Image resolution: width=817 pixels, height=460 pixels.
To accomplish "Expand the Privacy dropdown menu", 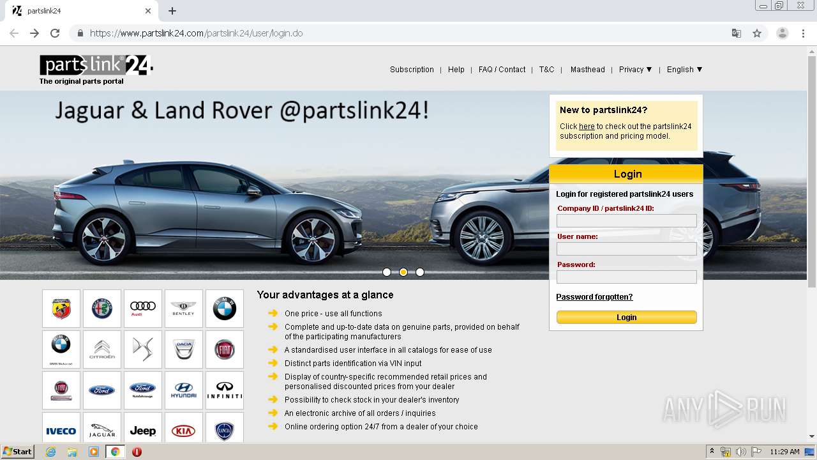I will click(635, 70).
